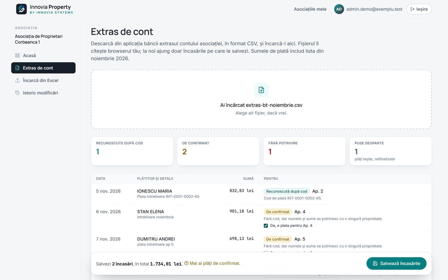The image size is (448, 280).
Task: Click "Ai încărcat extras-bt-noiembrie.csv" in the dropzone
Action: pyautogui.click(x=261, y=105)
